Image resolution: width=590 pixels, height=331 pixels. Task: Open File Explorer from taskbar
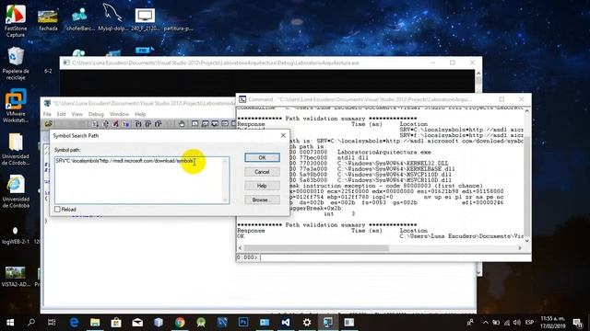point(95,323)
